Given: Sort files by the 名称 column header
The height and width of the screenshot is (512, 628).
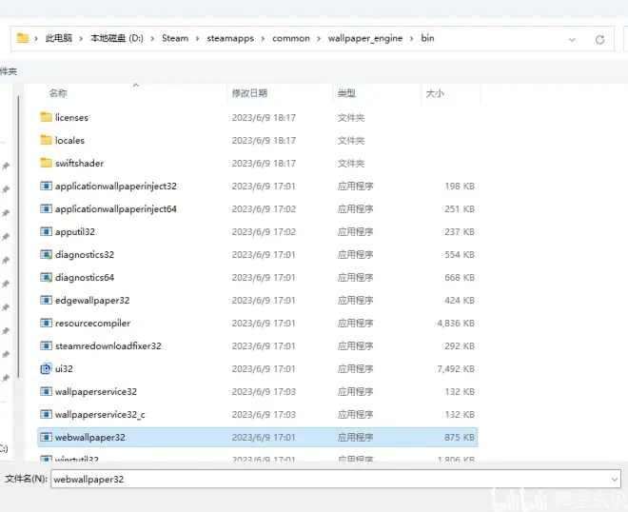Looking at the screenshot, I should pyautogui.click(x=58, y=93).
